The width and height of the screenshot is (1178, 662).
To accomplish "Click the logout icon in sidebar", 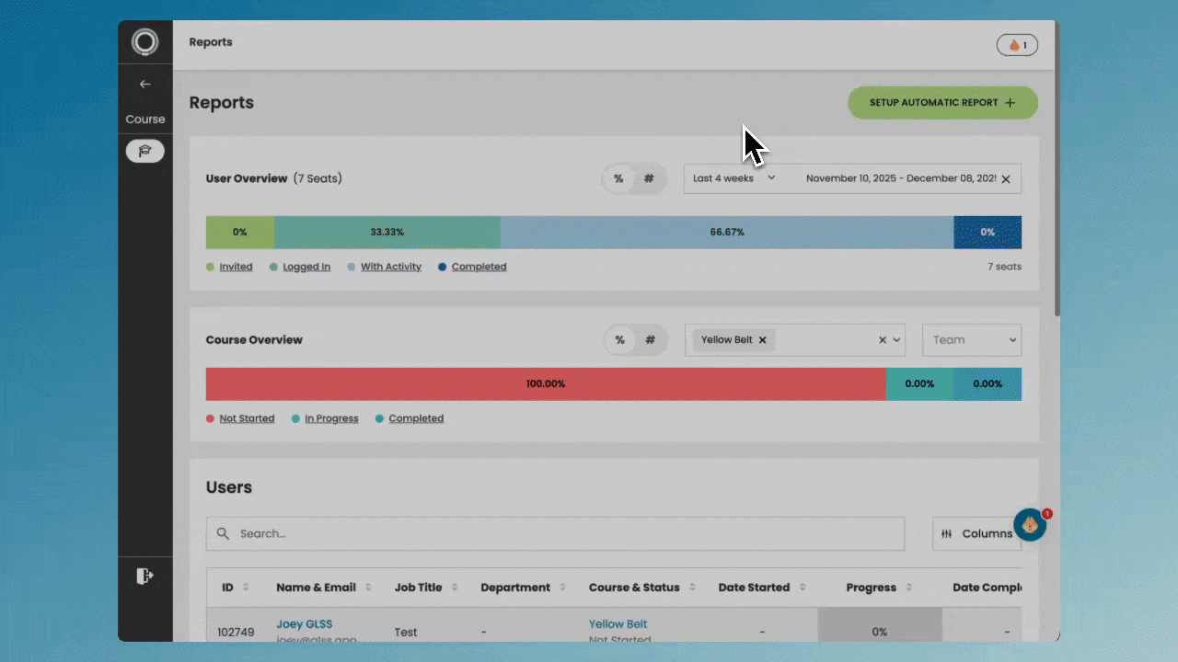I will coord(144,576).
